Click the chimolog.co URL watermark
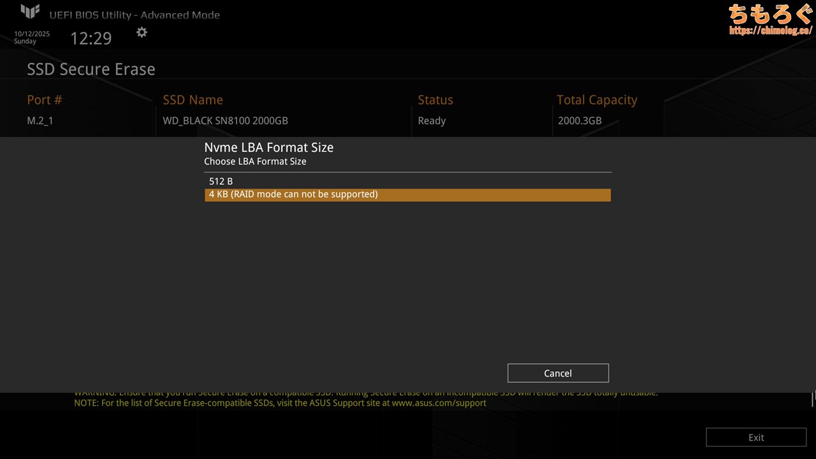Viewport: 816px width, 459px height. pyautogui.click(x=770, y=31)
